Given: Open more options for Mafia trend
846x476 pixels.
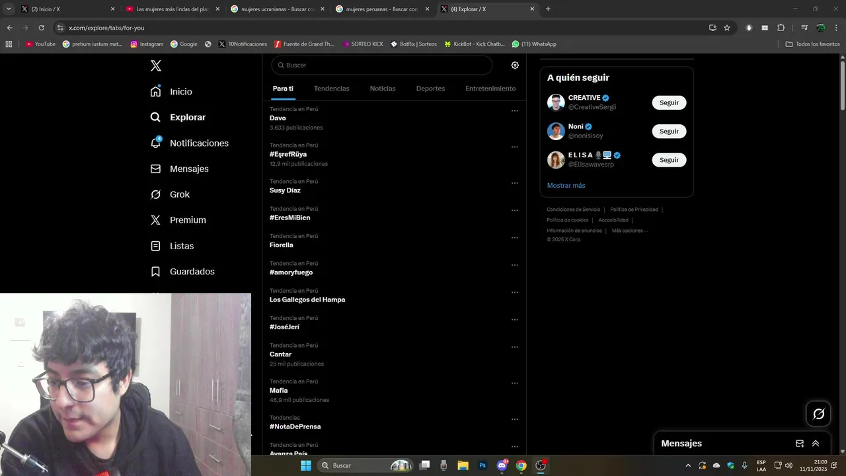Looking at the screenshot, I should coord(515,383).
